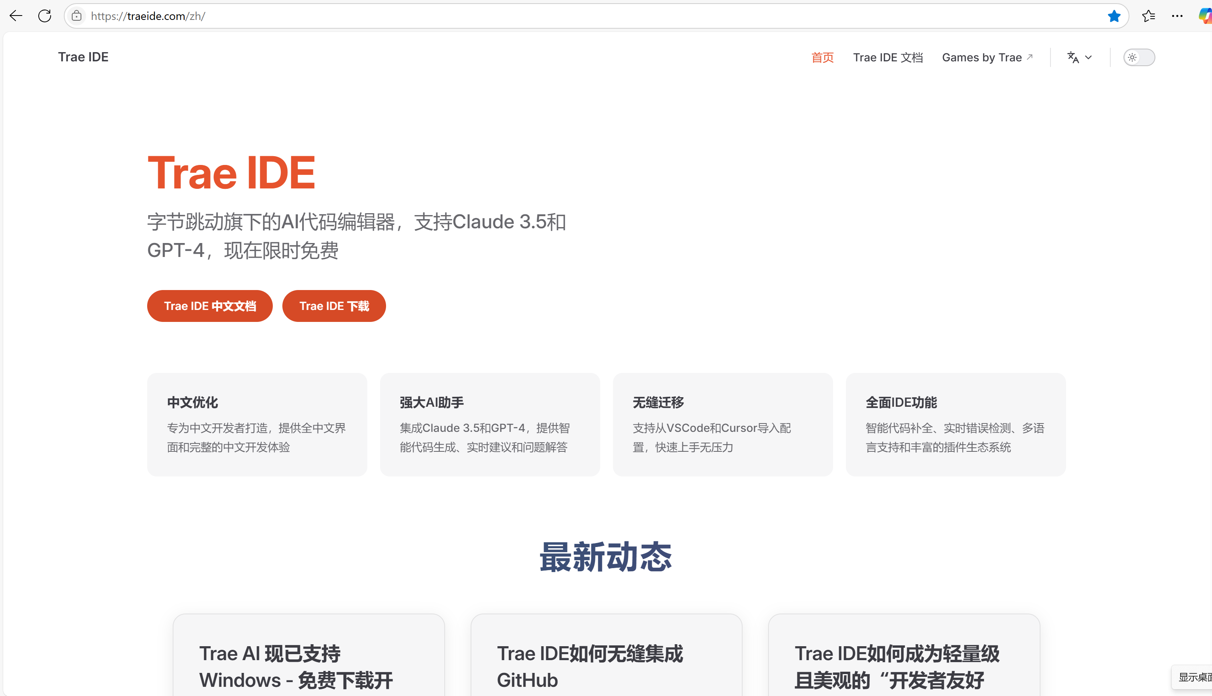Click Trae IDE 下载 button

pyautogui.click(x=333, y=306)
